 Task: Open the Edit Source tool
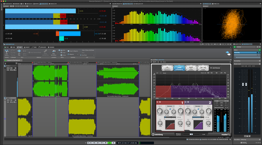tap(7, 52)
